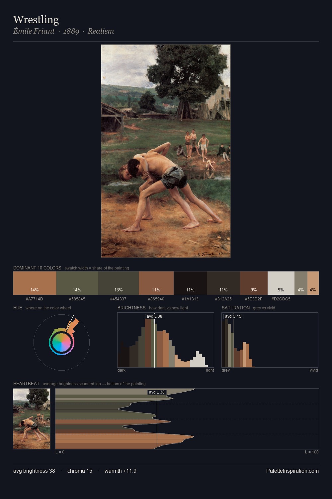
Task: Choose the #865940 brown swatch
Action: [156, 283]
